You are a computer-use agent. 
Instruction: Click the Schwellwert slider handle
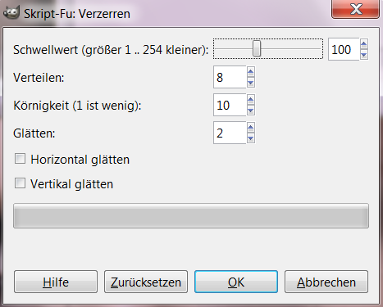coord(257,49)
